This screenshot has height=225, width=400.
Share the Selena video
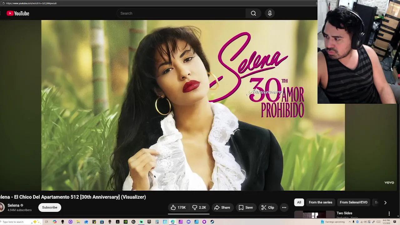[x=222, y=207]
